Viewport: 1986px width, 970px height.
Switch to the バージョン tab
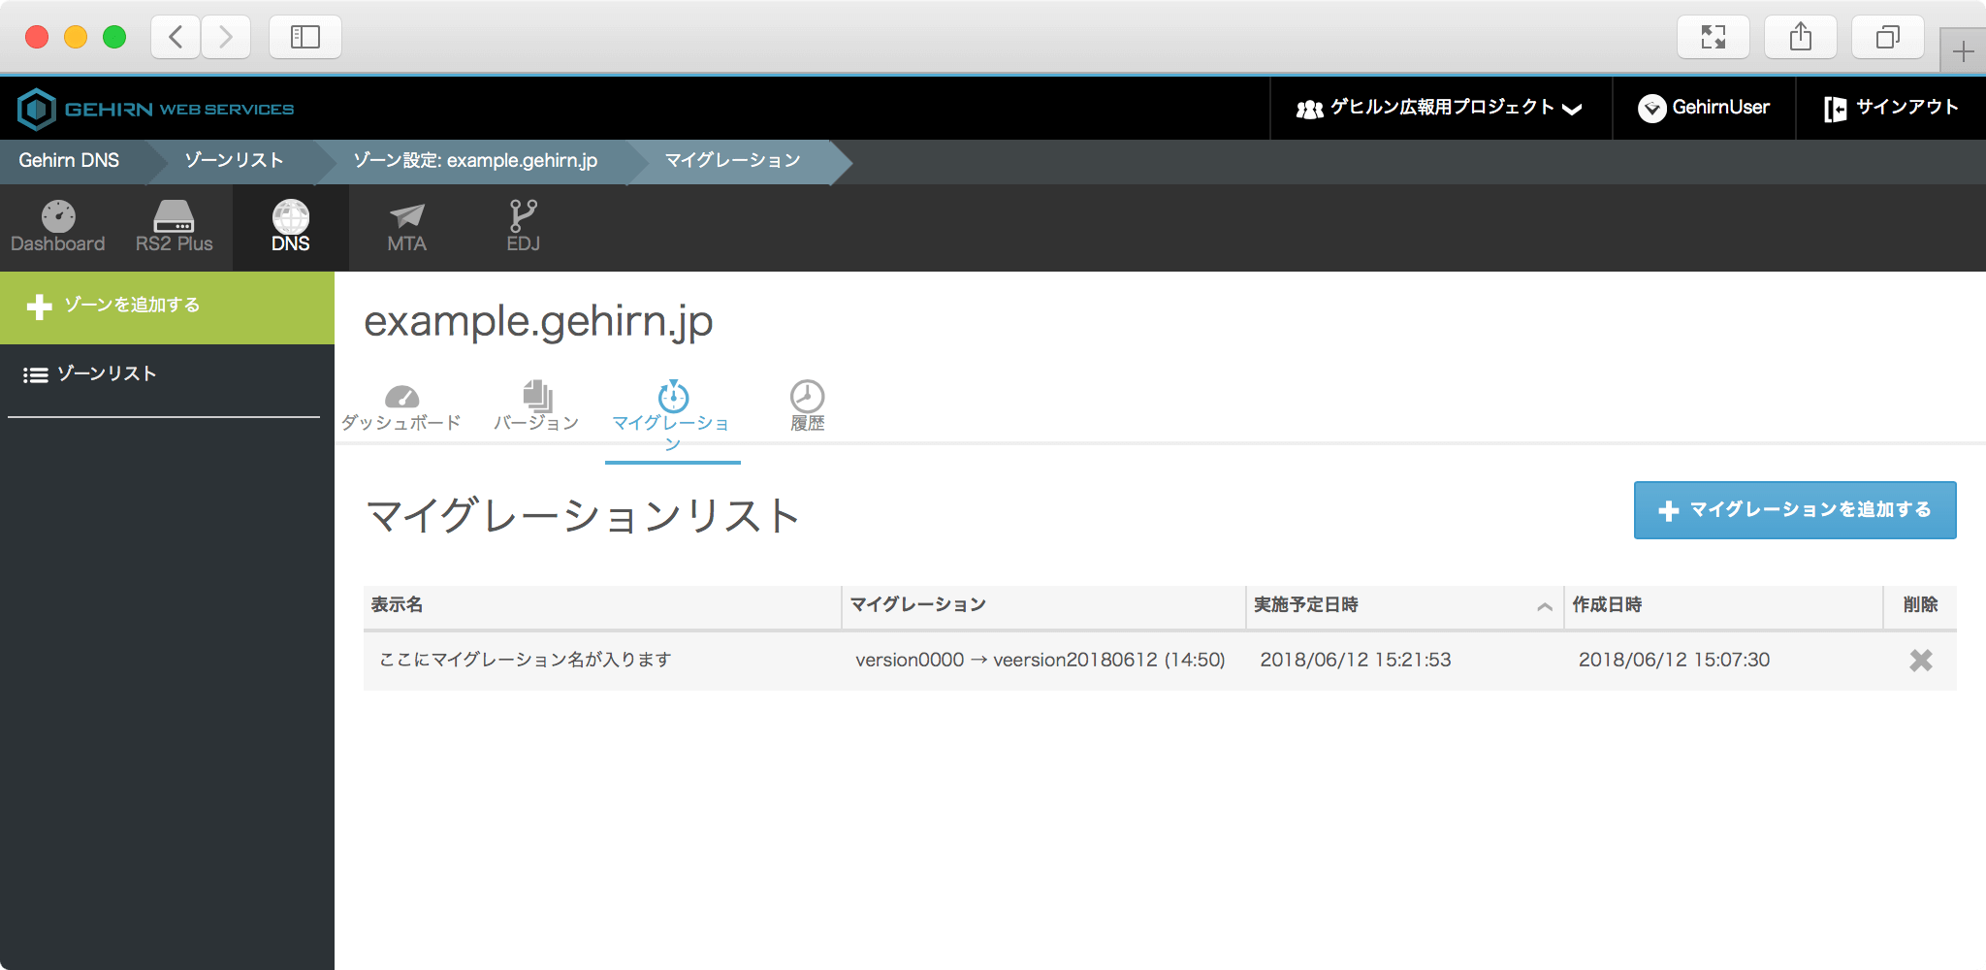[x=536, y=407]
